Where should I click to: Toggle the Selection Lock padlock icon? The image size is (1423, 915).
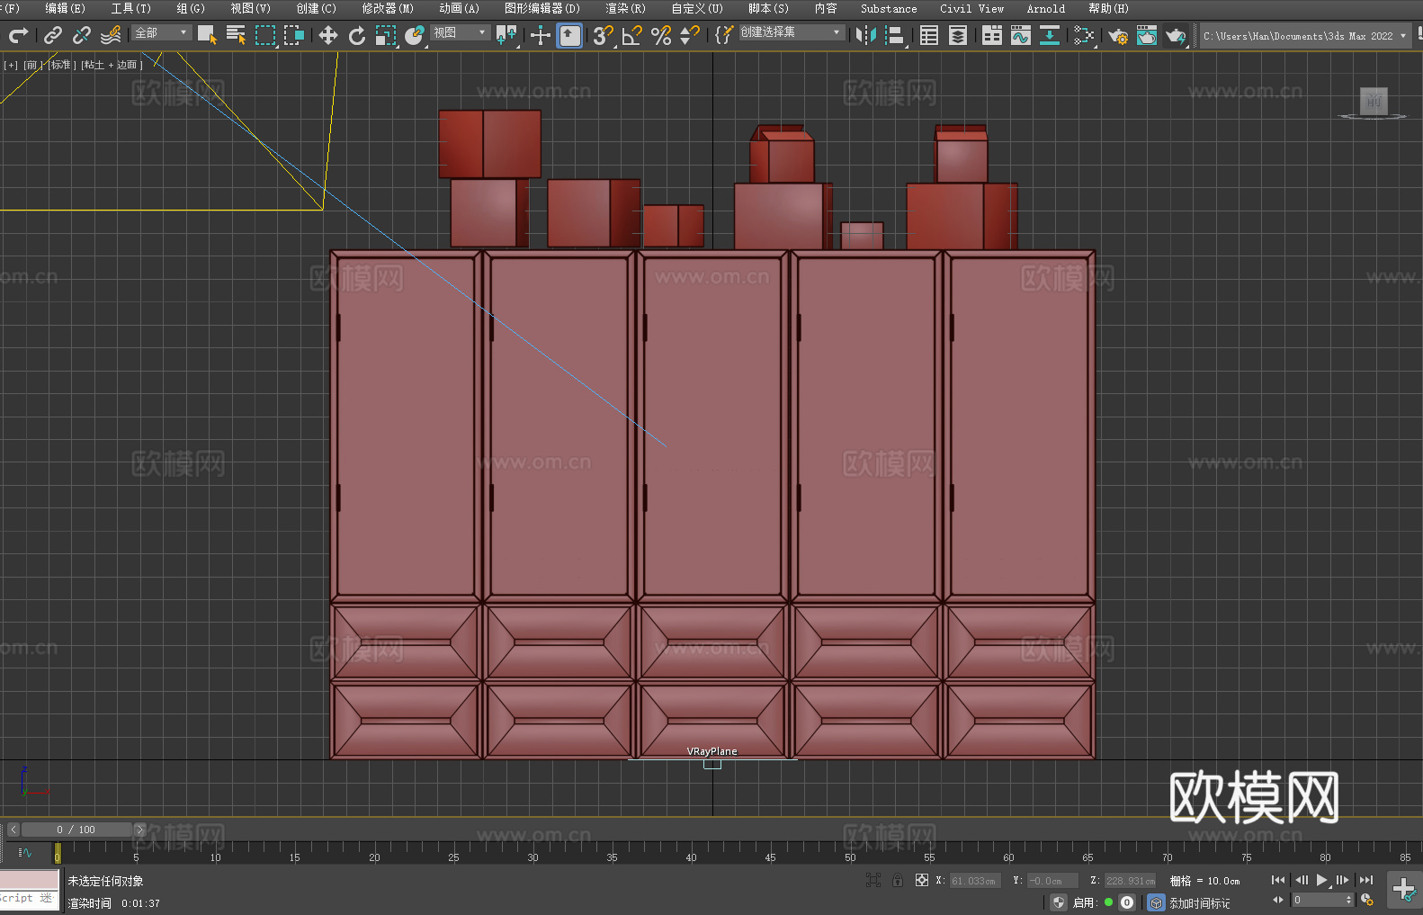pyautogui.click(x=898, y=880)
